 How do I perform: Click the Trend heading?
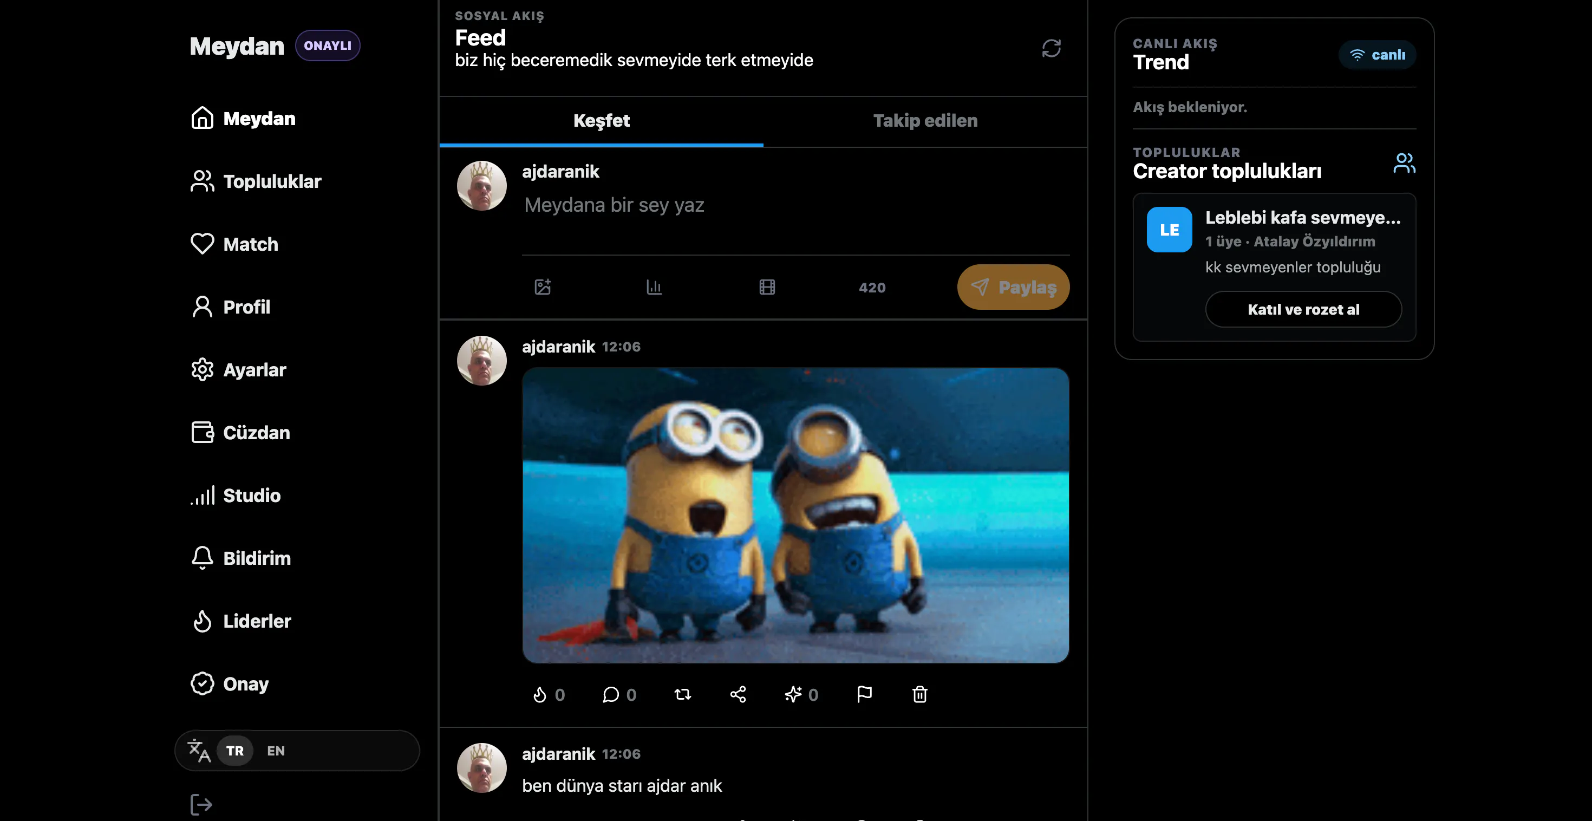(1160, 62)
